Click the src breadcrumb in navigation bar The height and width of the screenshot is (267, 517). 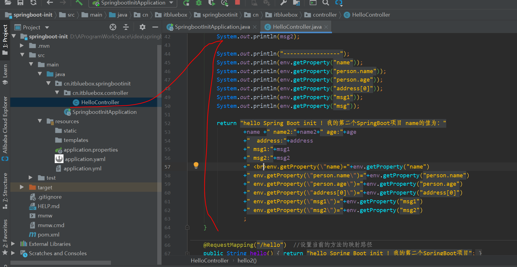click(67, 15)
